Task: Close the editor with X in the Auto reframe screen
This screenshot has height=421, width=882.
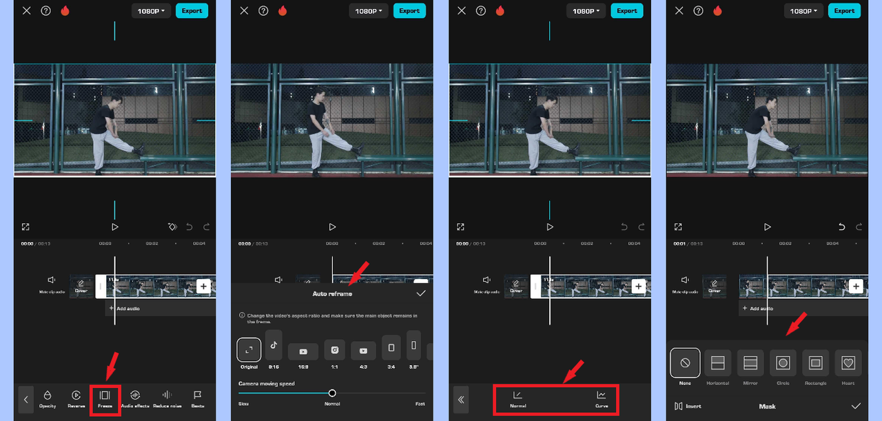Action: point(244,11)
